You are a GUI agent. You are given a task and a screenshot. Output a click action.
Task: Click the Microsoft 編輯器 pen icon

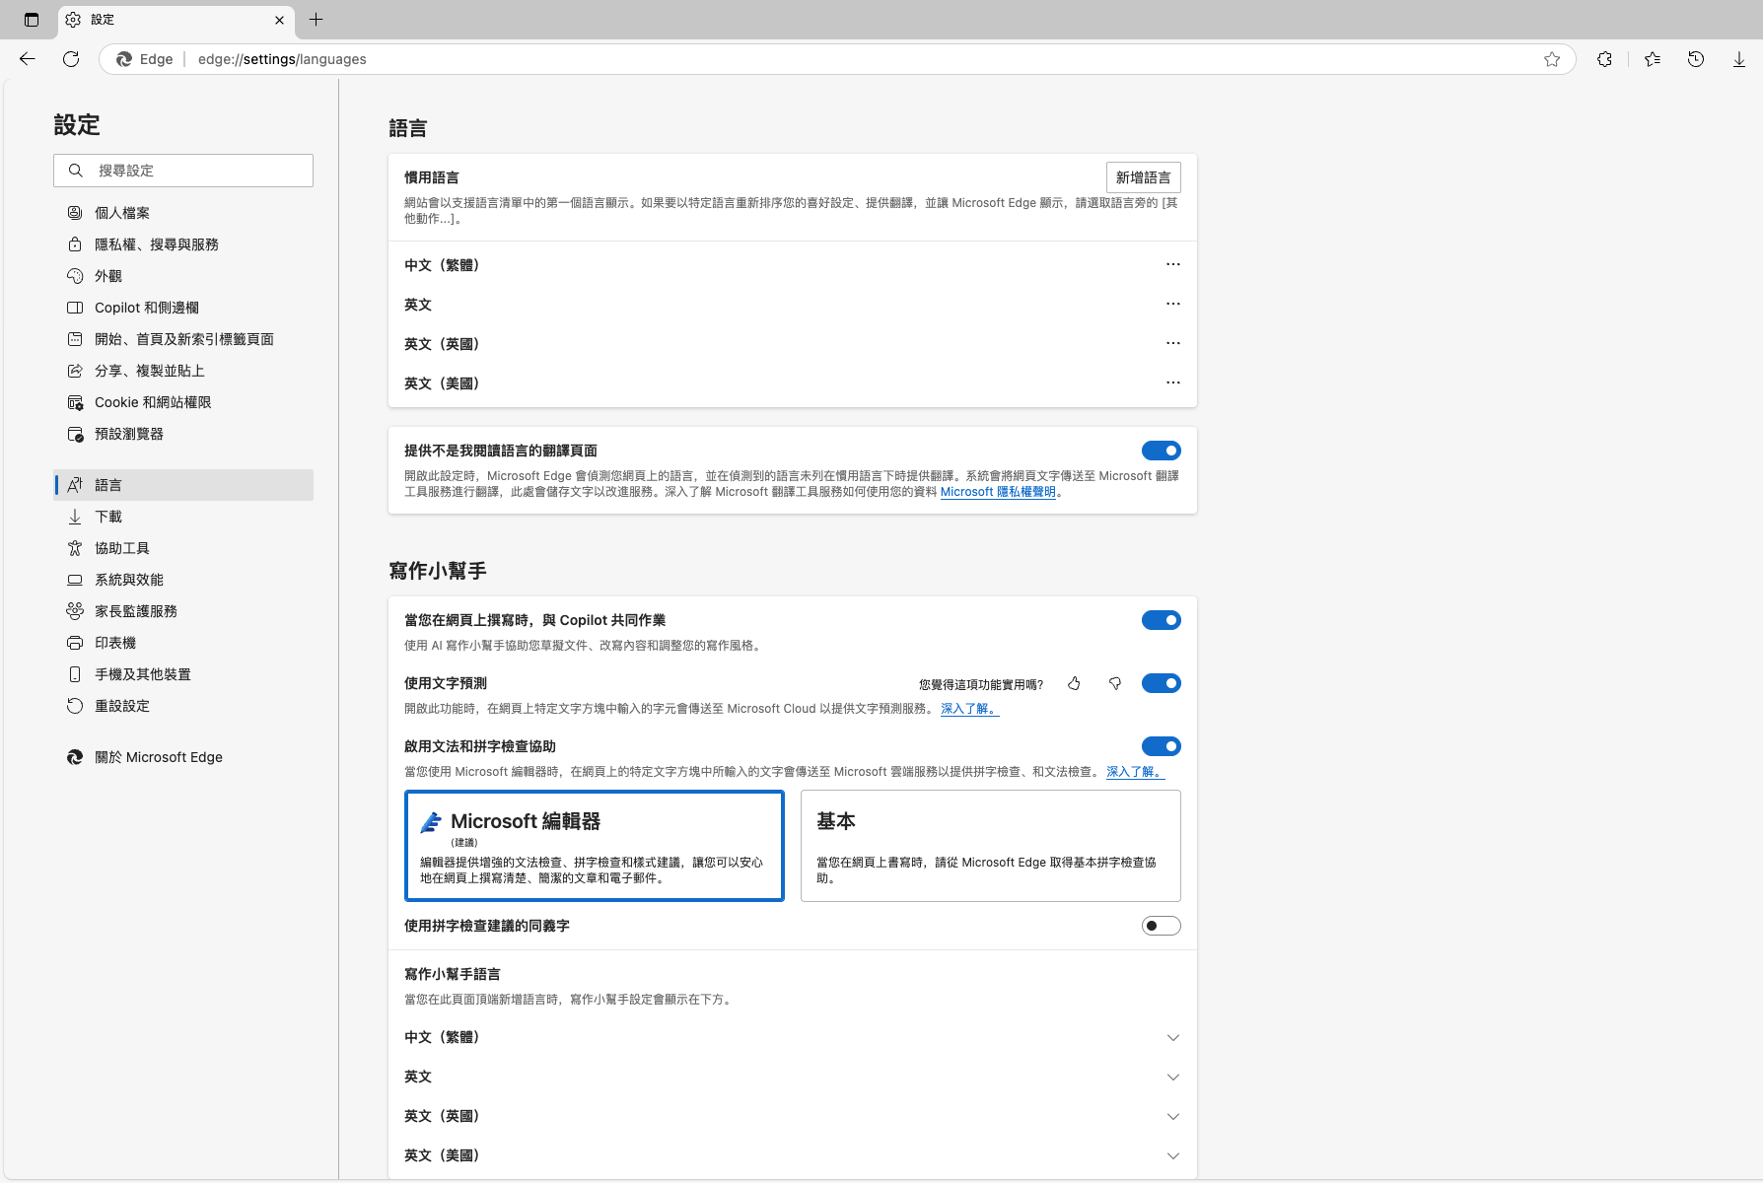pos(431,822)
